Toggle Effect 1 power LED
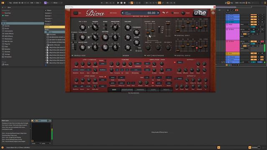This screenshot has width=267, height=150. pyautogui.click(x=175, y=62)
